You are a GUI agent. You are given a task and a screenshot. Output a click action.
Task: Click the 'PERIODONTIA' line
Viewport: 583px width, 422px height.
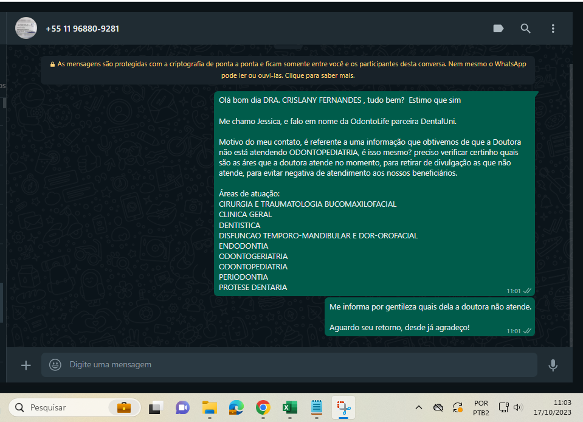(243, 277)
